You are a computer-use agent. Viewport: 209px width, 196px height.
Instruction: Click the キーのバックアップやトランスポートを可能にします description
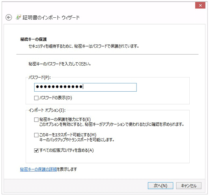tap(77, 140)
